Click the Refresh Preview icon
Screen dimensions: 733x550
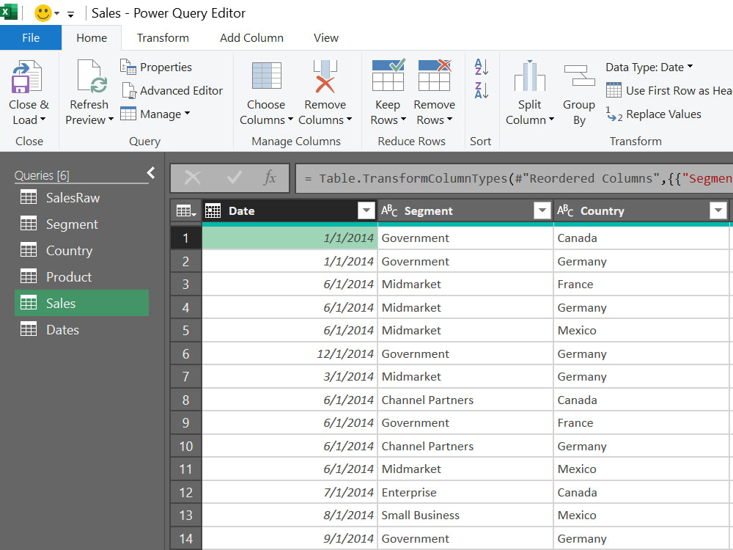click(88, 81)
